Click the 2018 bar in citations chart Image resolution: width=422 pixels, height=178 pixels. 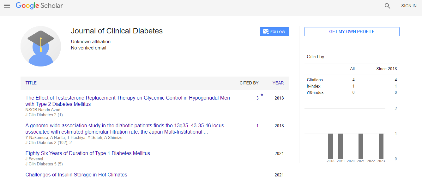[x=330, y=146]
